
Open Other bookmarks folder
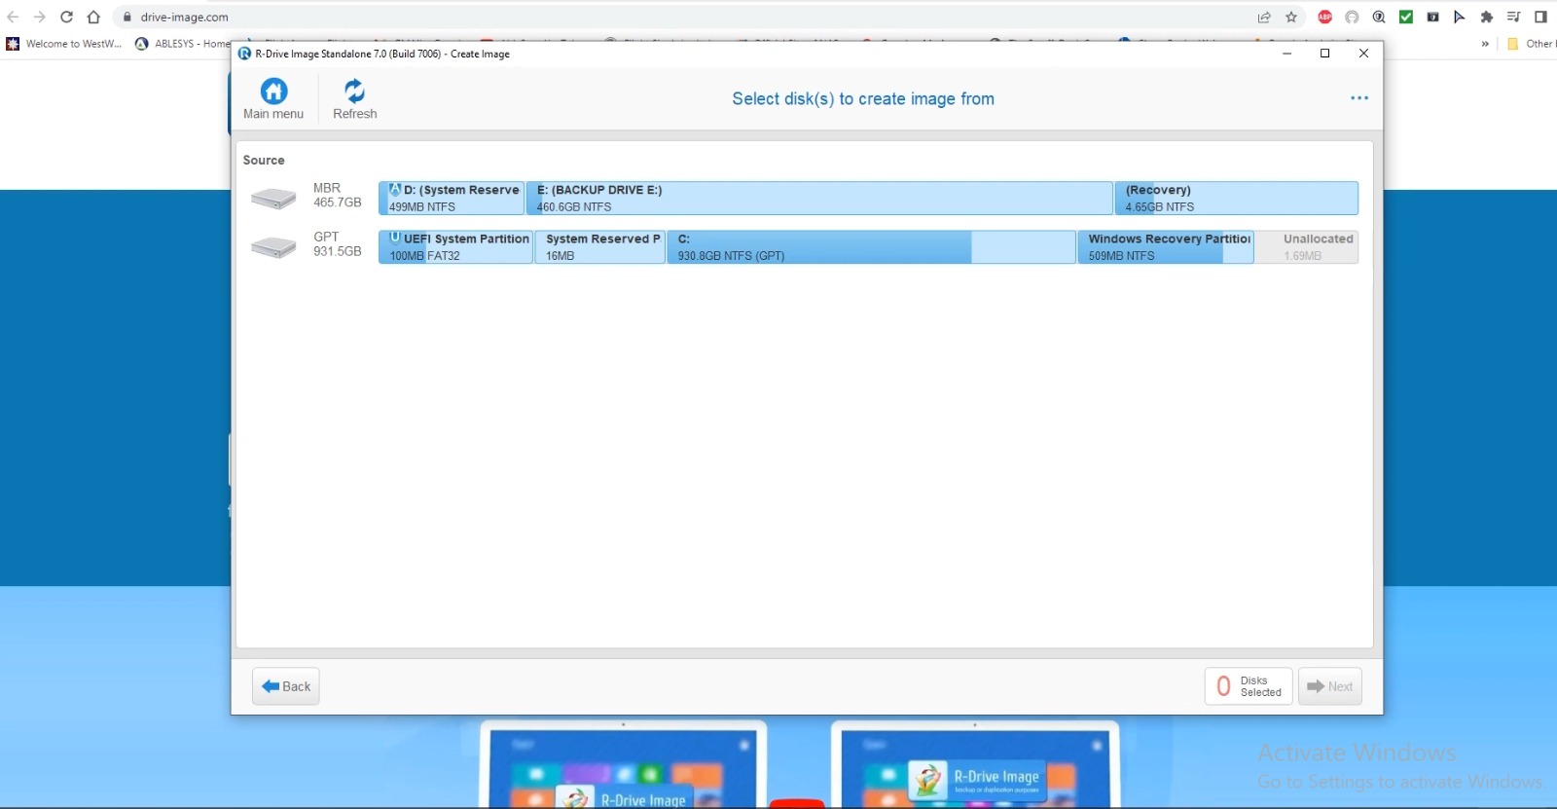pos(1530,44)
